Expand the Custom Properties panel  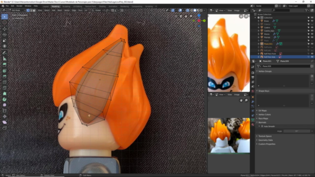pyautogui.click(x=257, y=144)
